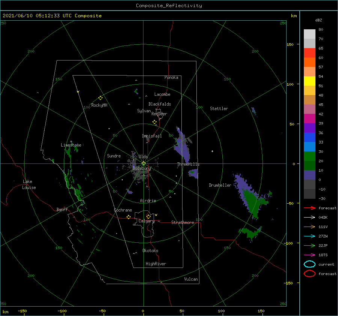This screenshot has width=338, height=316.
Task: Click the white plus marker east of ThreeHills
Action: tap(212, 151)
